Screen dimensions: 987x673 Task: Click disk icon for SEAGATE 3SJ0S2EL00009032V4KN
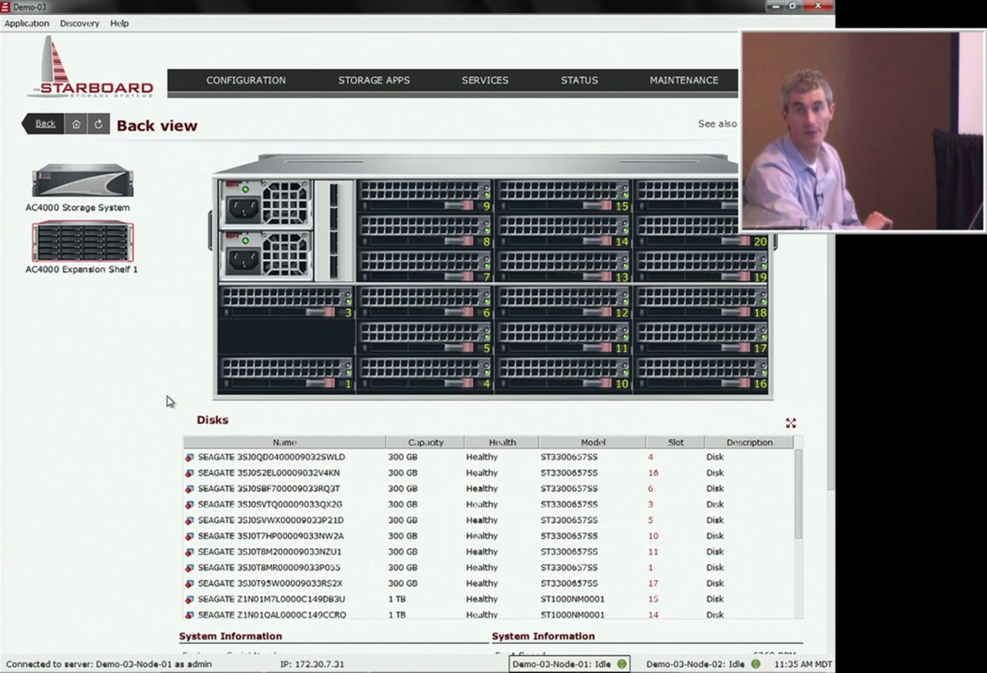tap(190, 473)
